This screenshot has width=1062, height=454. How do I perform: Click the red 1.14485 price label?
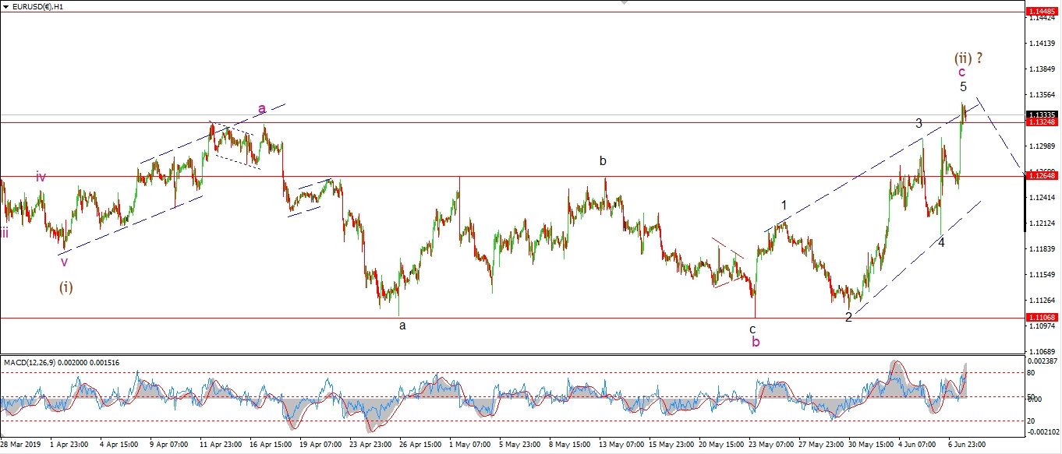1042,12
